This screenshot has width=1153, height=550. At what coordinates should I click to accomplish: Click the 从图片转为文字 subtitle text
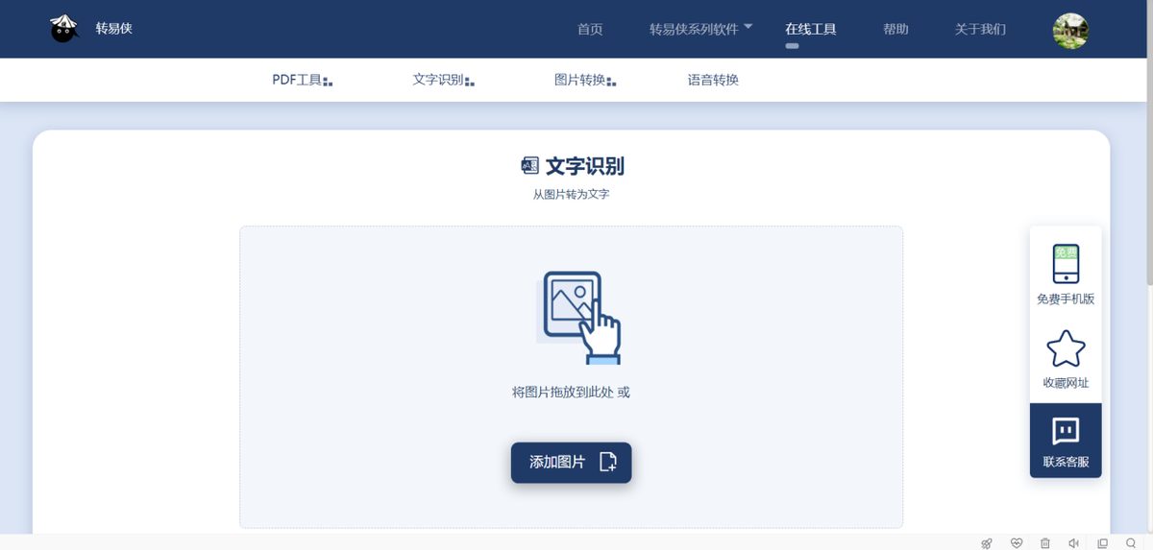click(x=571, y=194)
